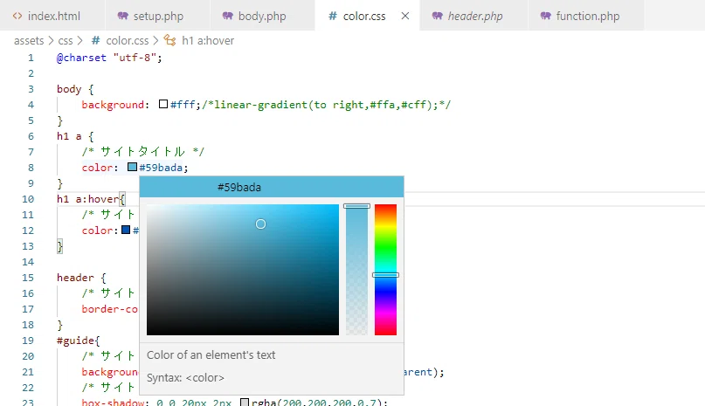Click the linear-gradient comment on line 4
This screenshot has height=406, width=705.
pyautogui.click(x=326, y=105)
